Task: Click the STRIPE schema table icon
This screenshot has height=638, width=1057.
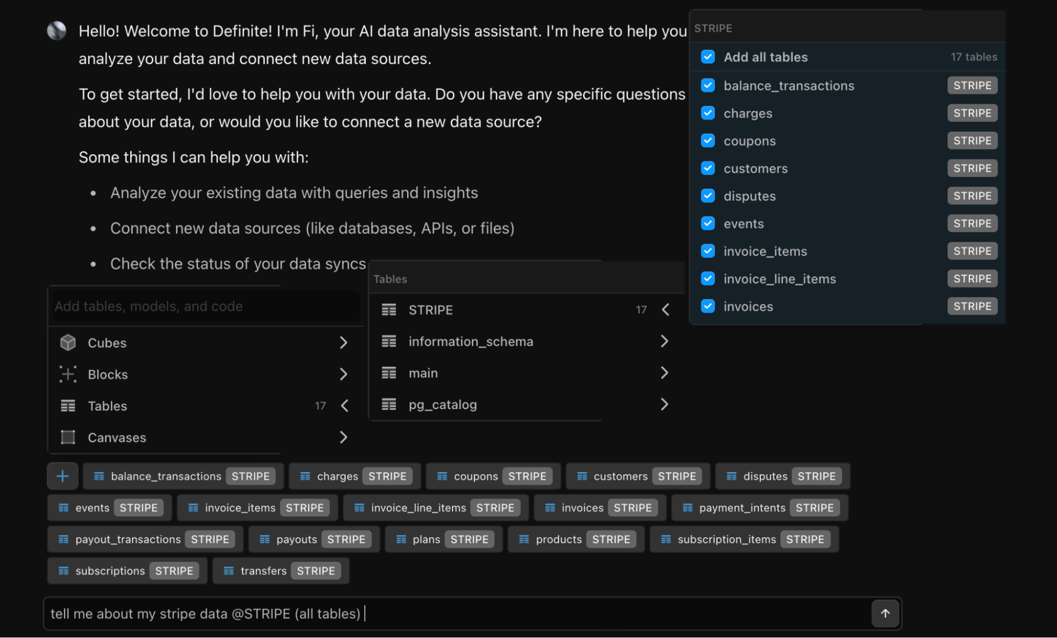Action: point(389,310)
